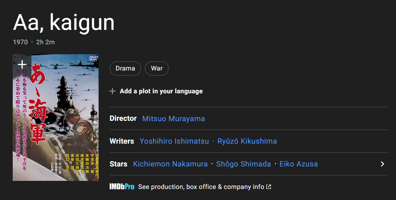Screen dimensions: 396x200
Task: Select the War genre chip
Action: click(x=157, y=68)
